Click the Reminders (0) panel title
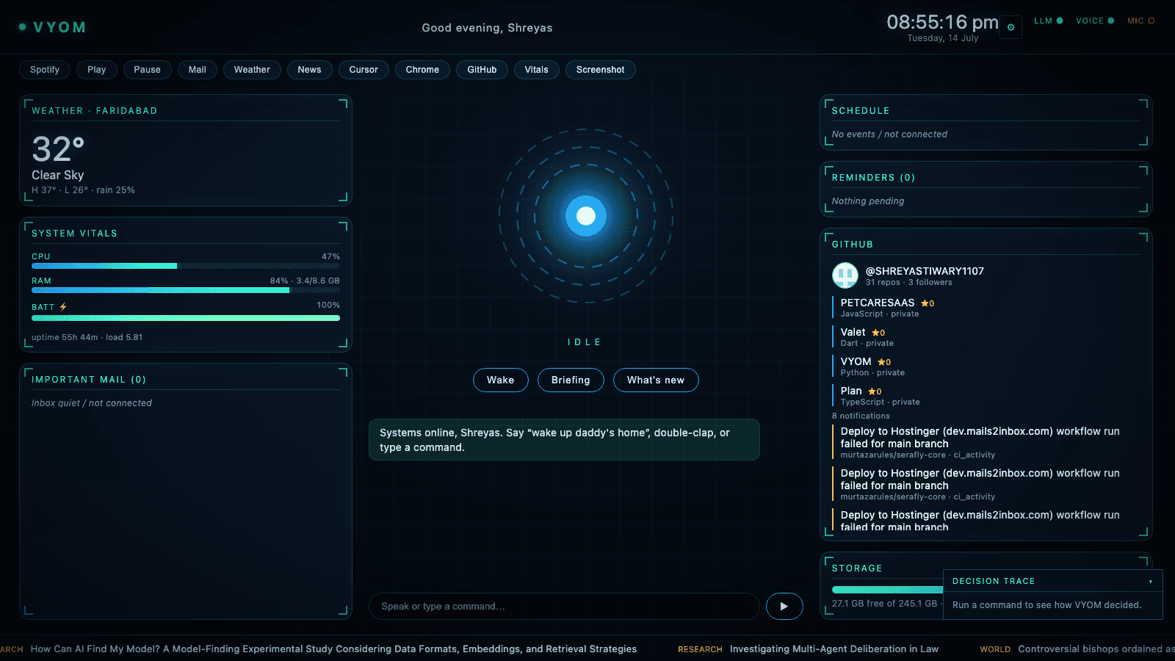Image resolution: width=1175 pixels, height=661 pixels. click(x=873, y=178)
